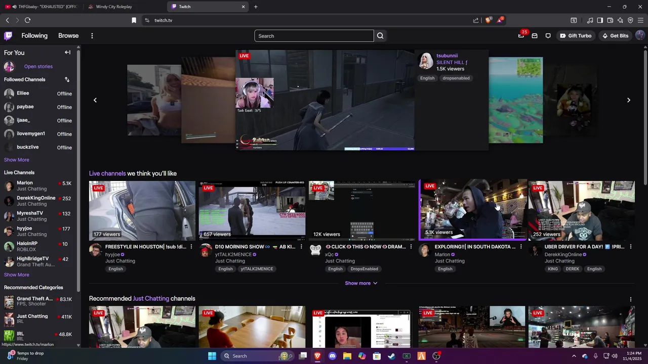Open the Browse tab

68,36
